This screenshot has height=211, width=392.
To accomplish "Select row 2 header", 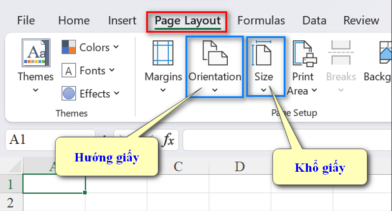I will pyautogui.click(x=11, y=202).
